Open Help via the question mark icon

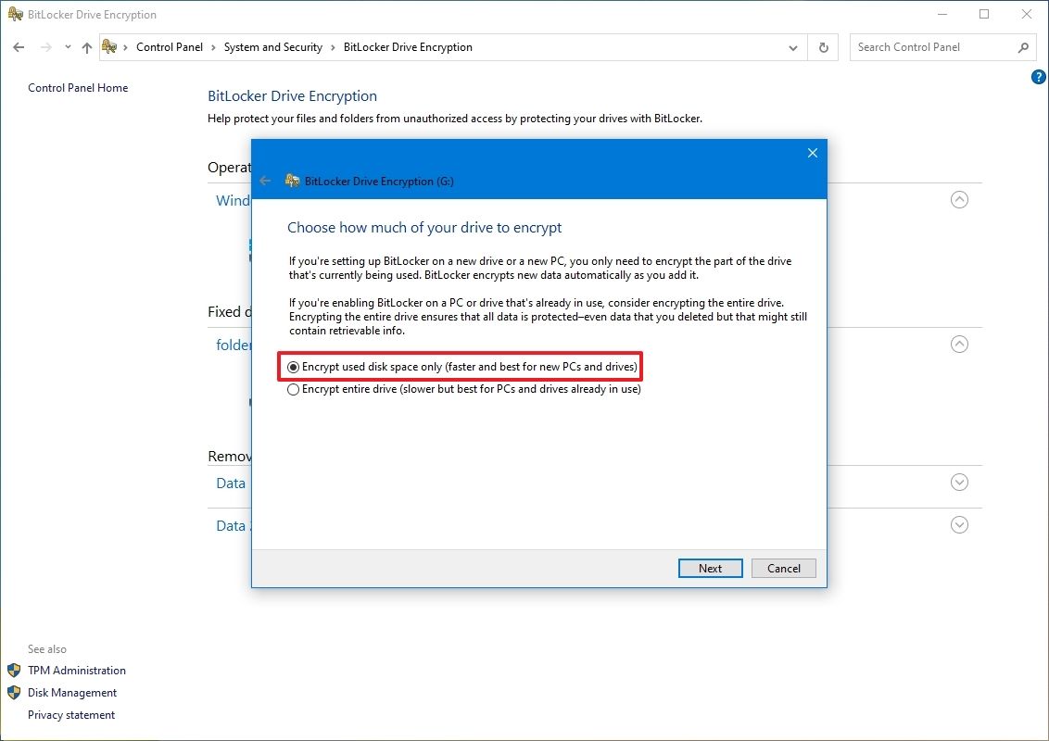[1038, 78]
